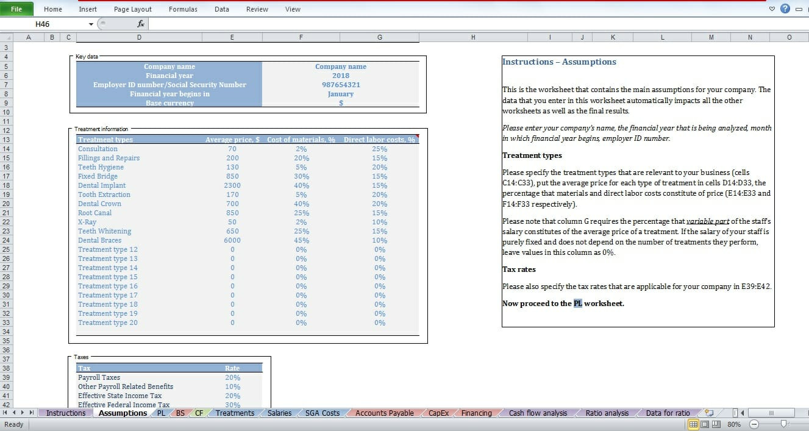
Task: Click the Select All corner of the grid
Action: pos(5,37)
